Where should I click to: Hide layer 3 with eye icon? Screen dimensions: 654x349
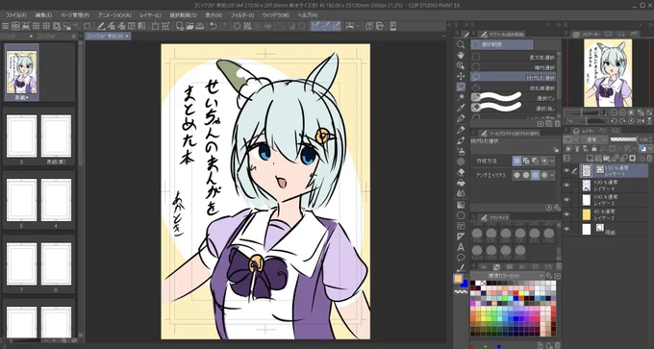coord(566,200)
